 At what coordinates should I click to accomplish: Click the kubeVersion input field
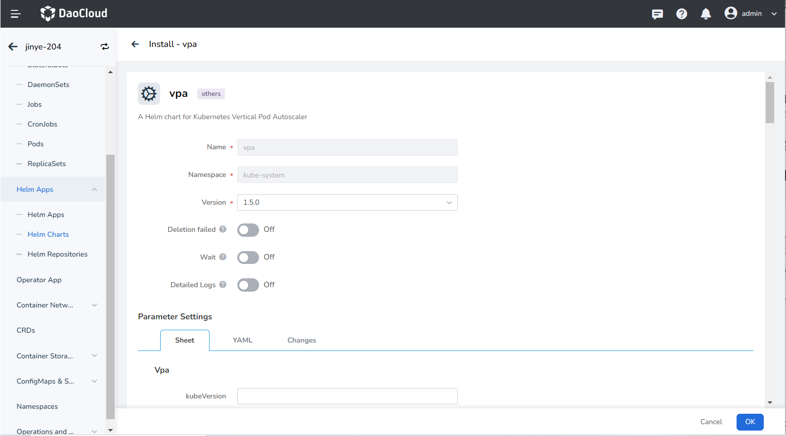(347, 396)
